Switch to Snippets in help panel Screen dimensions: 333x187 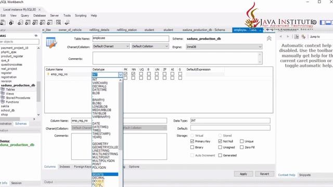tap(305, 175)
